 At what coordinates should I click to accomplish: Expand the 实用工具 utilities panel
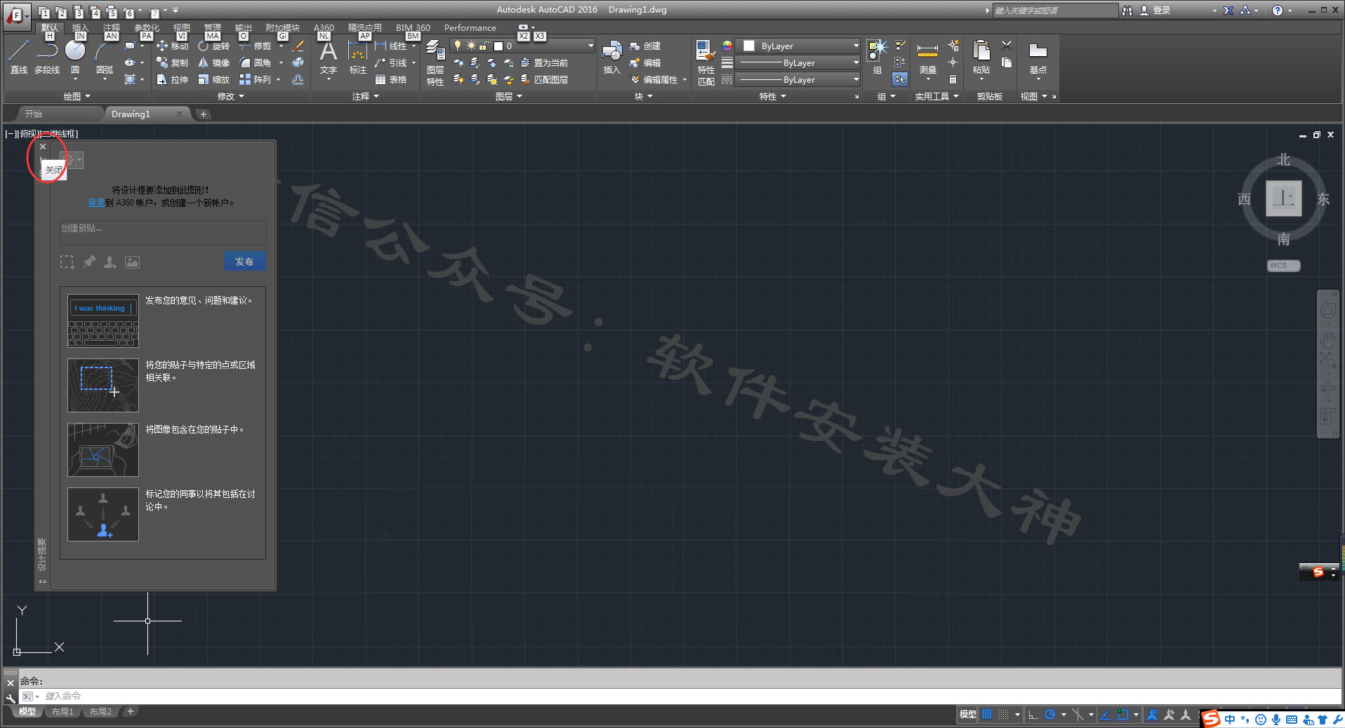click(x=936, y=96)
